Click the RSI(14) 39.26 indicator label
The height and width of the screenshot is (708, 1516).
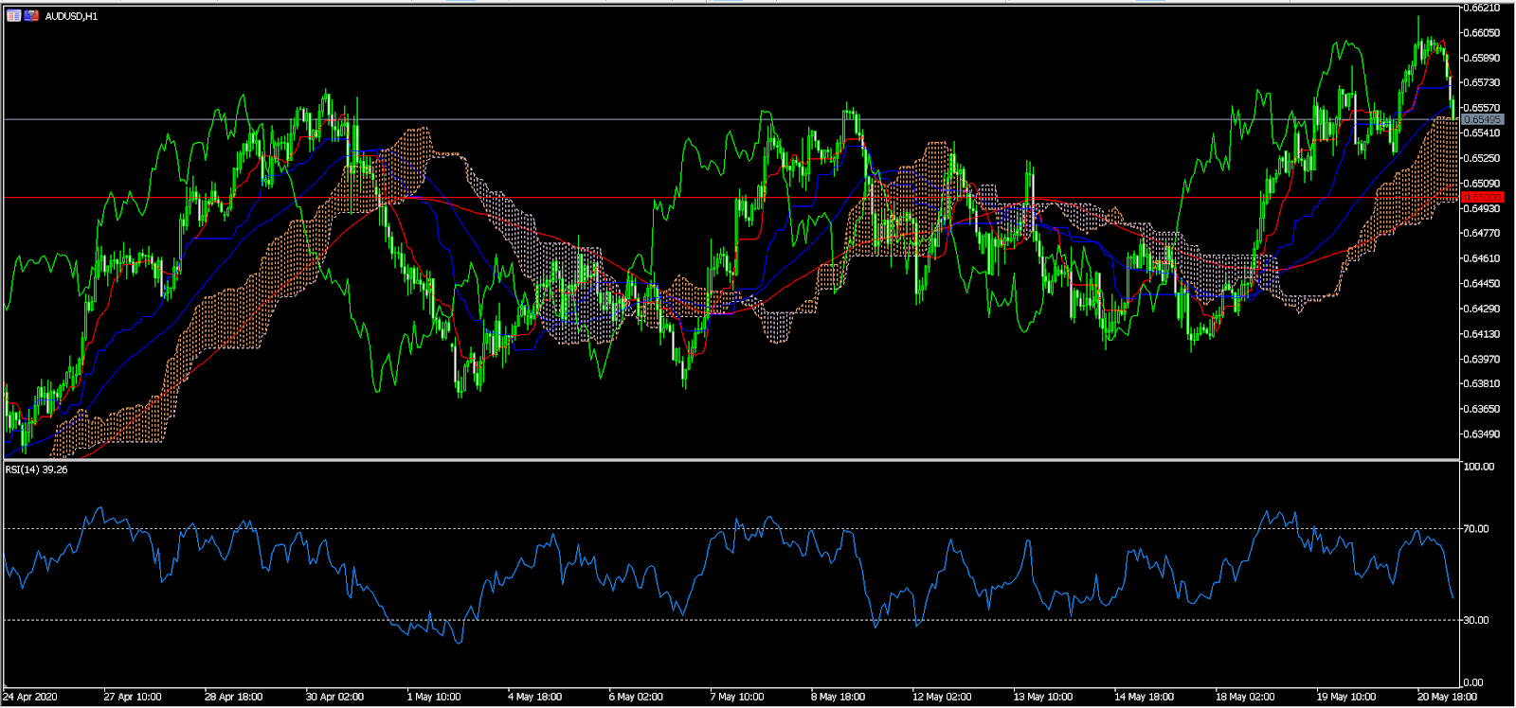37,469
